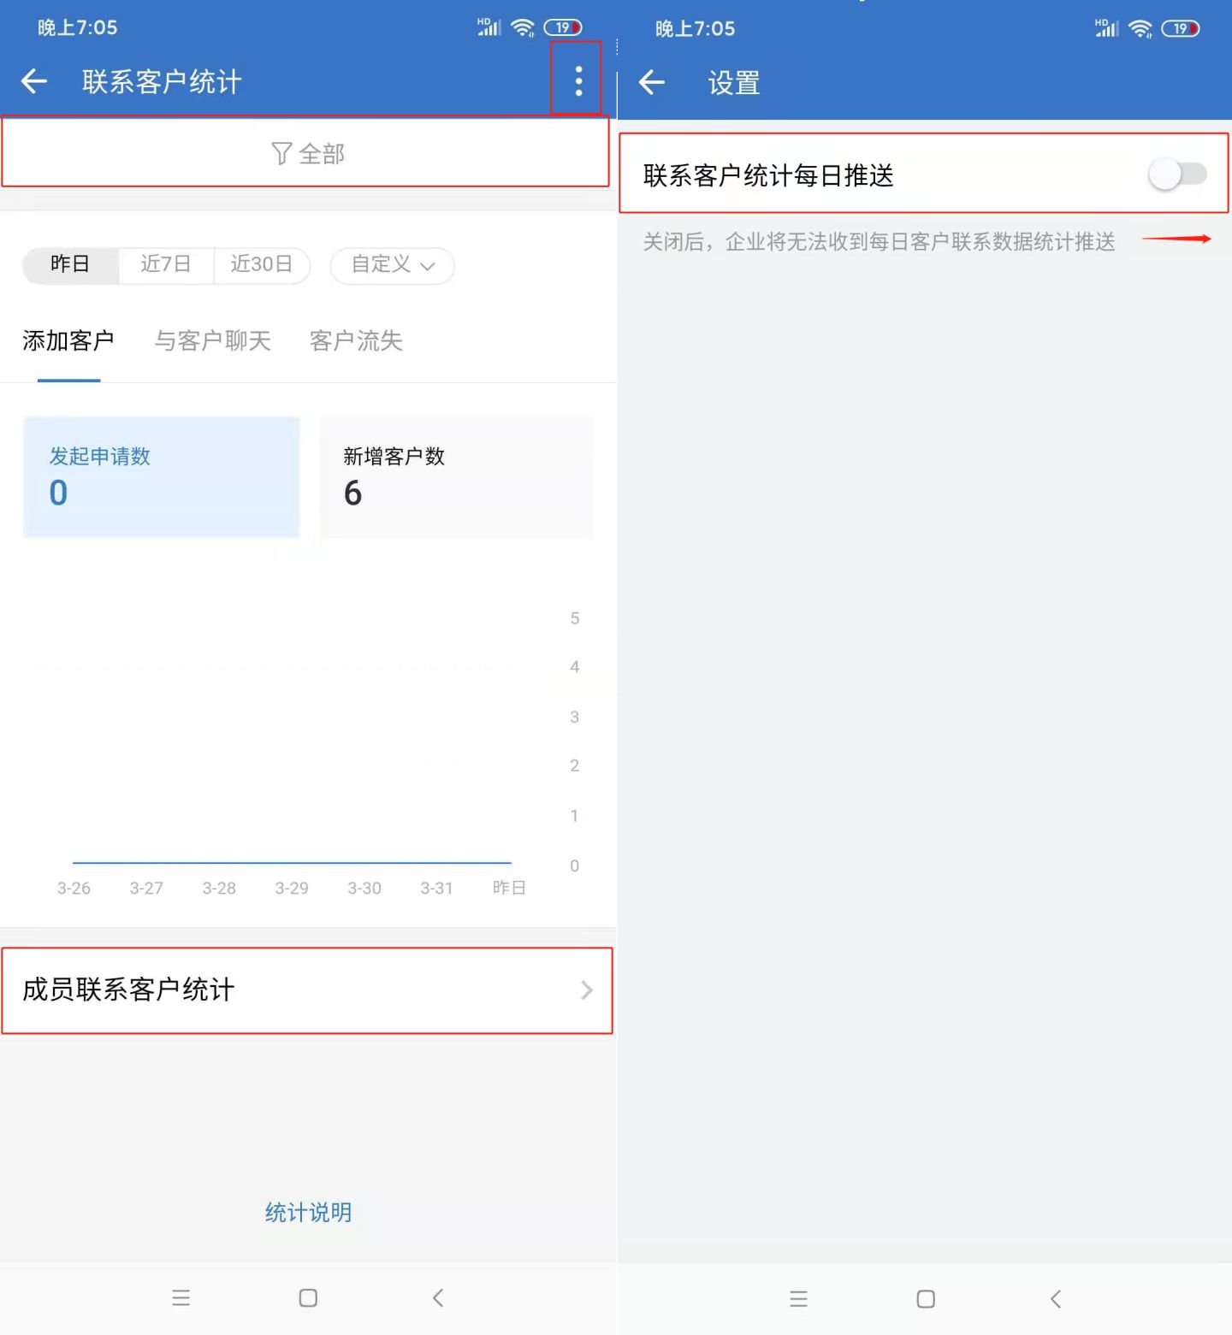The width and height of the screenshot is (1232, 1335).
Task: Expand 成员联系客户统计 row chevron
Action: [x=586, y=990]
